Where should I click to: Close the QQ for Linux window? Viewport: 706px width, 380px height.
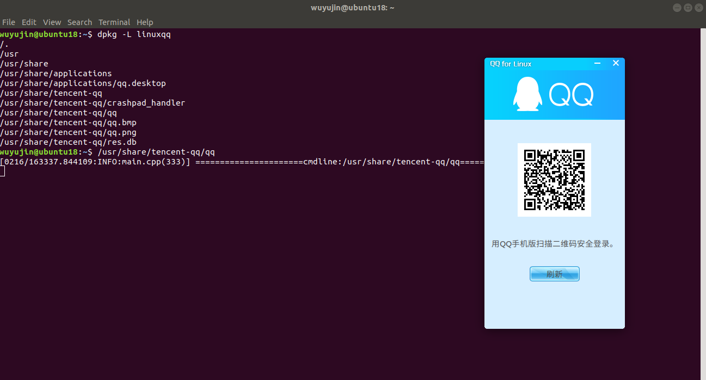point(616,63)
